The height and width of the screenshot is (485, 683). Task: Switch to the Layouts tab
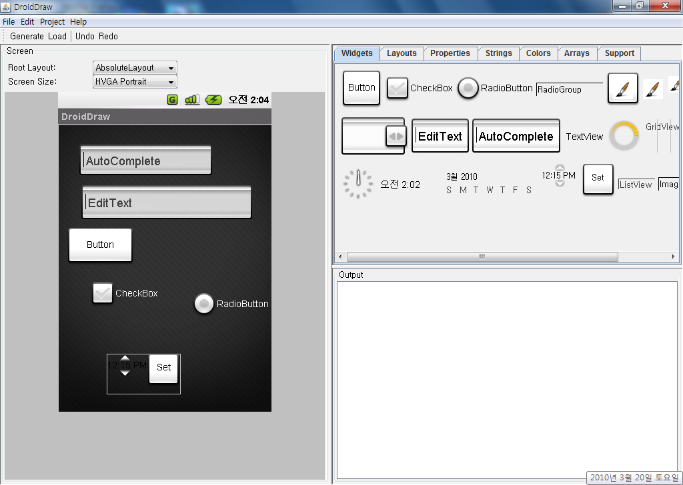click(402, 53)
